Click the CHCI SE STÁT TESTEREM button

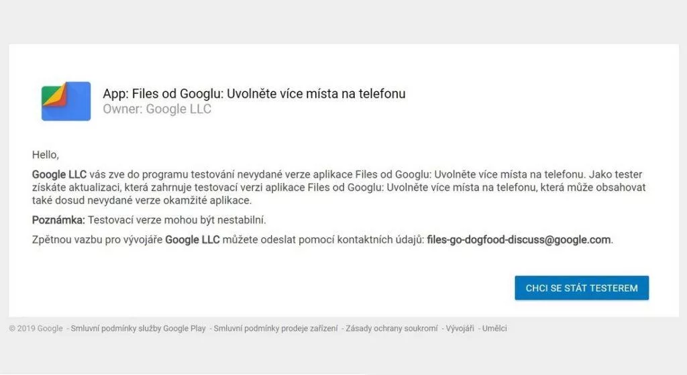coord(582,288)
